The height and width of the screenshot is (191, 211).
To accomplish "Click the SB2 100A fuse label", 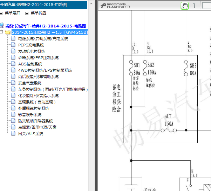I will (x=152, y=69).
